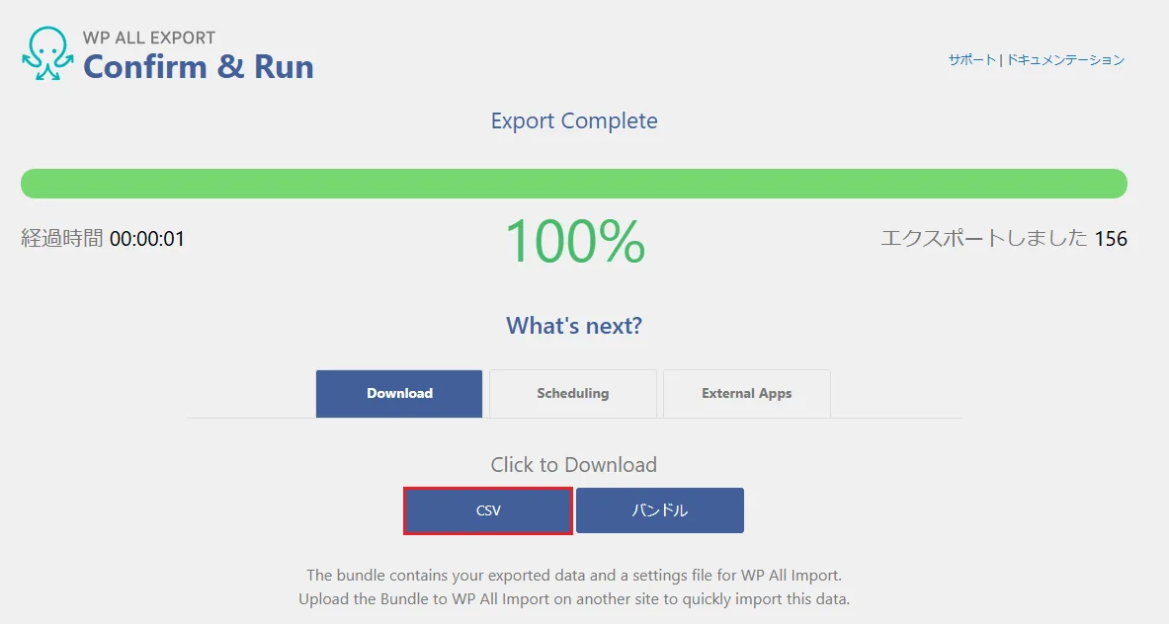The height and width of the screenshot is (624, 1169).
Task: Click the elapsed time value 00:00:01
Action: pyautogui.click(x=146, y=239)
